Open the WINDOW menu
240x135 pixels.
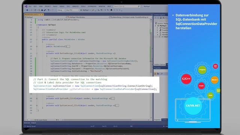(102, 6)
